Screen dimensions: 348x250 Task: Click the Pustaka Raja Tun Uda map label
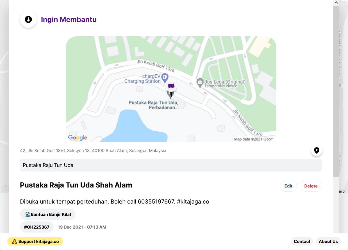click(153, 105)
